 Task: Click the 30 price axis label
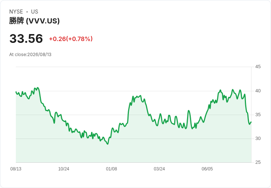click(x=258, y=139)
